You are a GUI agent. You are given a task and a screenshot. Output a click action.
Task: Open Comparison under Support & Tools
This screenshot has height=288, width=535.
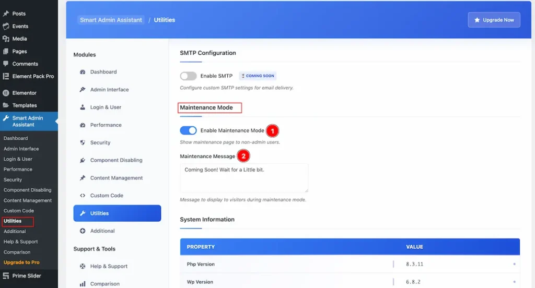(x=117, y=284)
